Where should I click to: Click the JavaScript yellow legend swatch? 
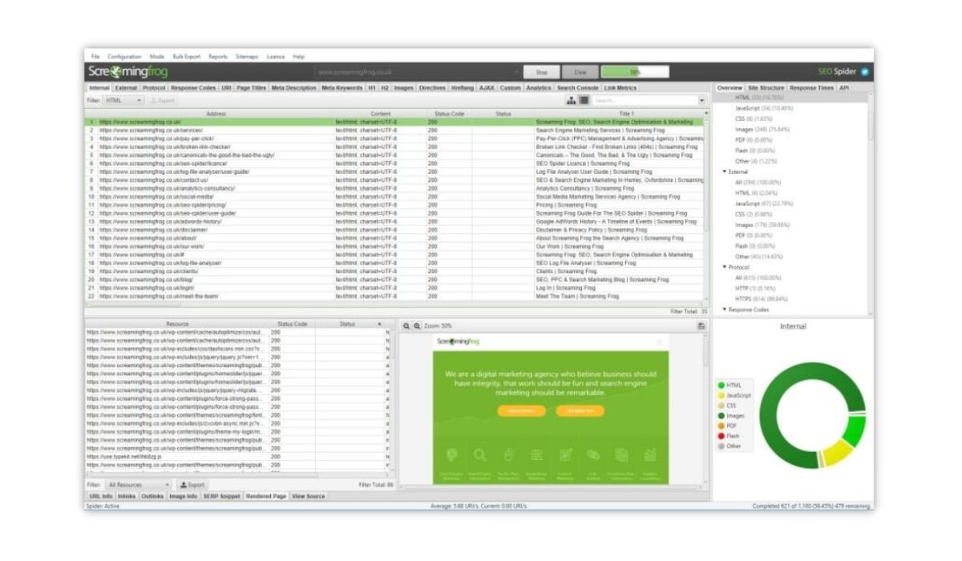tap(721, 395)
